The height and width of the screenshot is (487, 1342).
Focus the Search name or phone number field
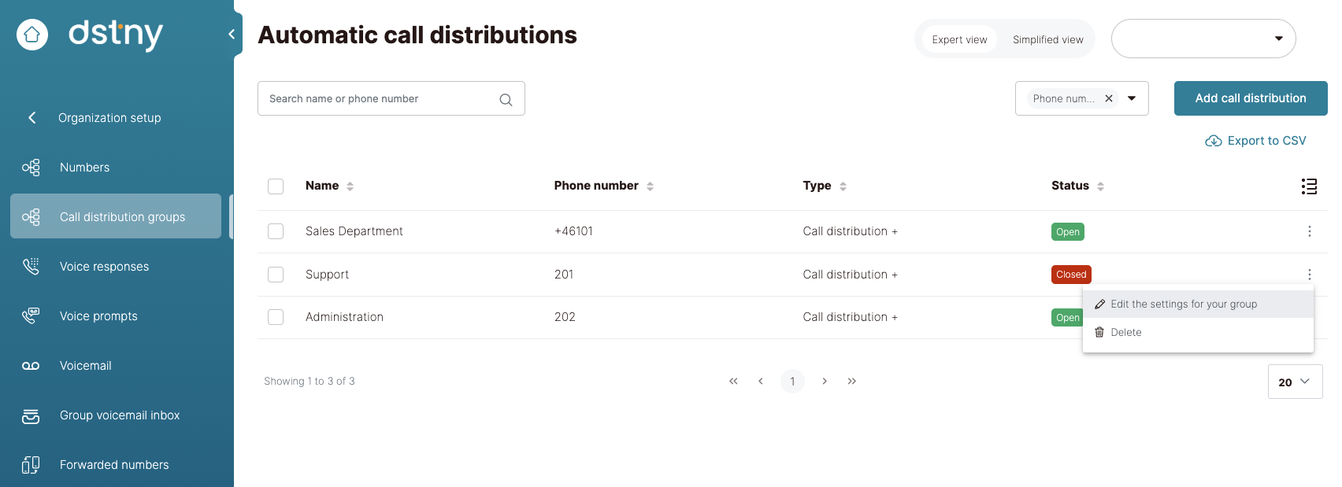[378, 99]
